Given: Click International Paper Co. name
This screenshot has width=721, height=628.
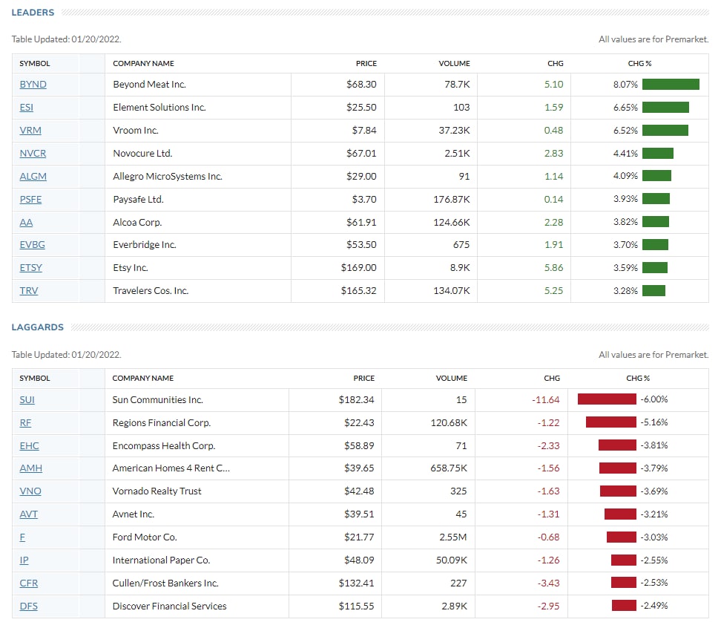Looking at the screenshot, I should click(x=161, y=560).
